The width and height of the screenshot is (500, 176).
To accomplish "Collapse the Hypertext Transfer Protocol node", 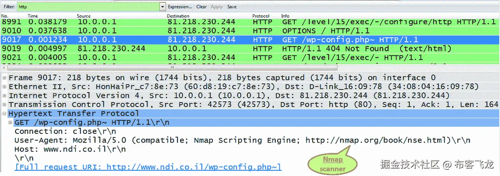I will pyautogui.click(x=4, y=114).
